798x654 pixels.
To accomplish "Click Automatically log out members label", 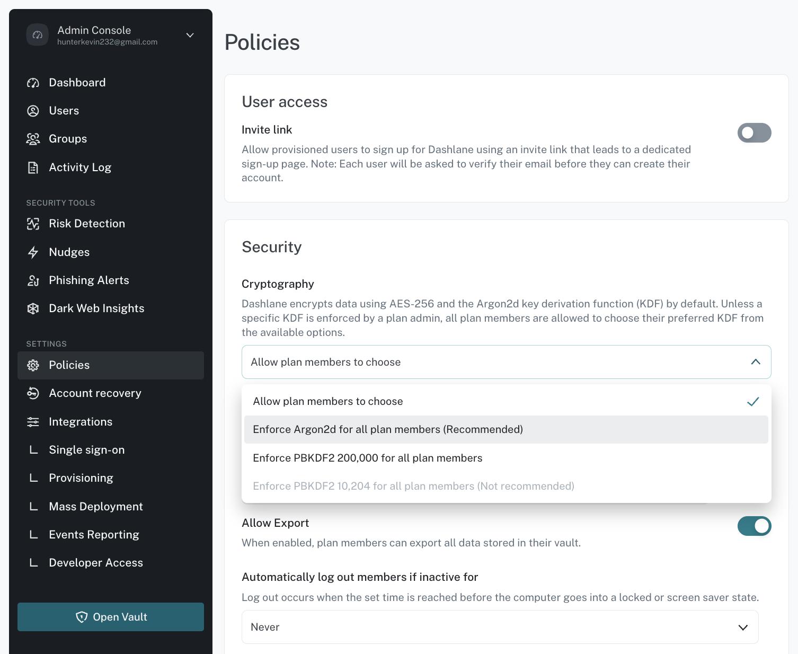I will coord(360,577).
